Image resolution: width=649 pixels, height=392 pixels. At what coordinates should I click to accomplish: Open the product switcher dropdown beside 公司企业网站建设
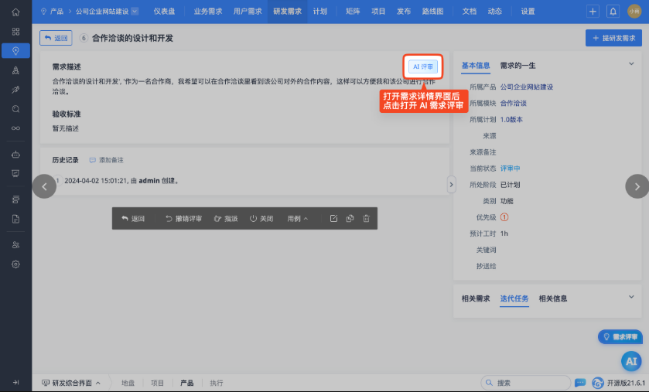[x=135, y=12]
